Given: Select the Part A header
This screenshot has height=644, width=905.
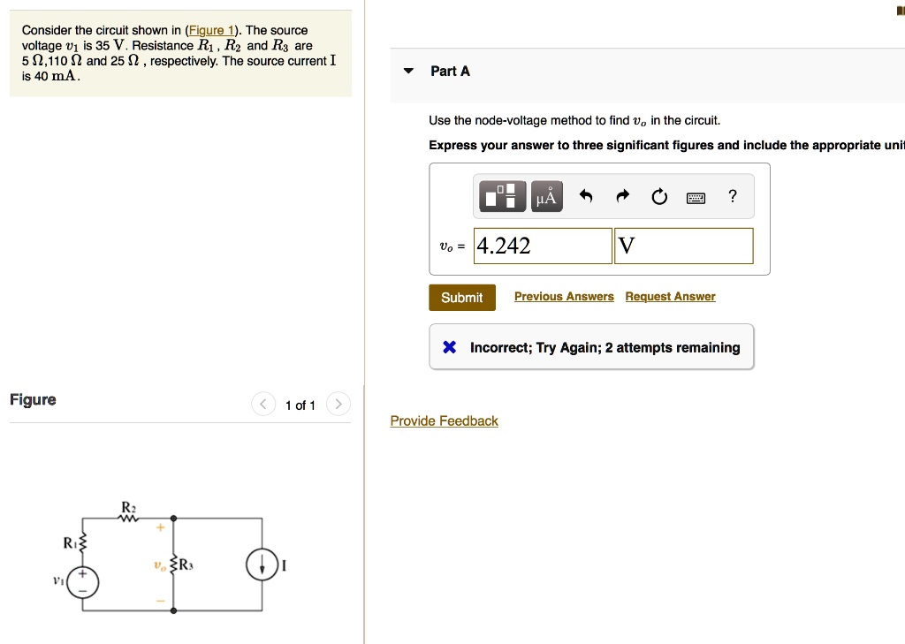Looking at the screenshot, I should 451,72.
